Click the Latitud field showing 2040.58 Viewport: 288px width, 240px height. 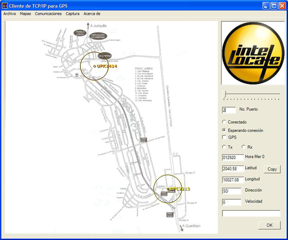click(x=233, y=169)
